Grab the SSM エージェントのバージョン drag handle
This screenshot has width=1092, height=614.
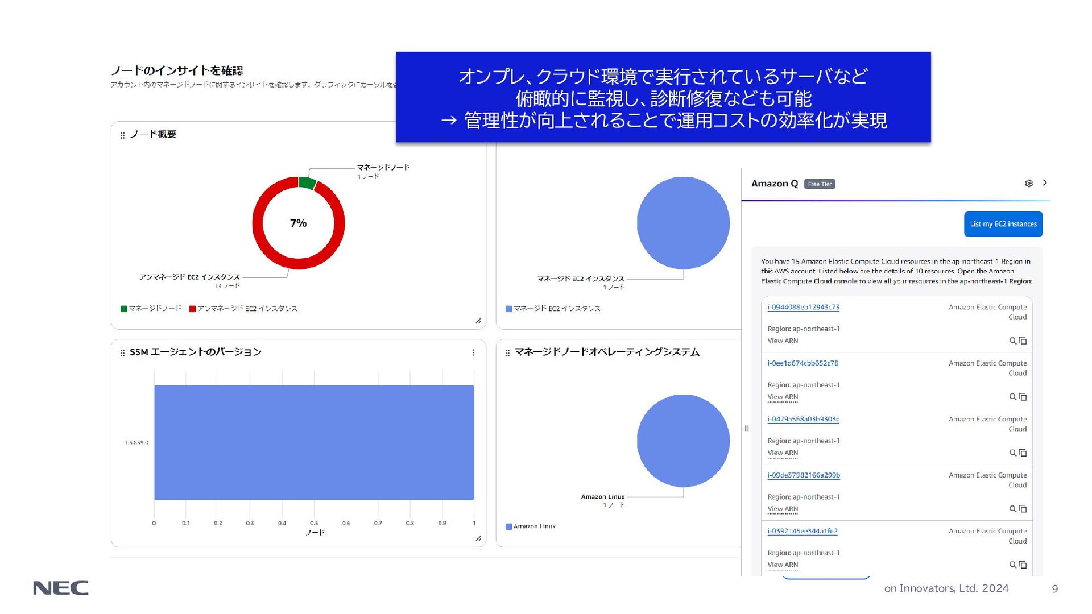point(122,353)
